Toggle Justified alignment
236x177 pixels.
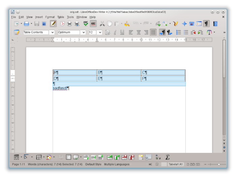tap(153, 32)
